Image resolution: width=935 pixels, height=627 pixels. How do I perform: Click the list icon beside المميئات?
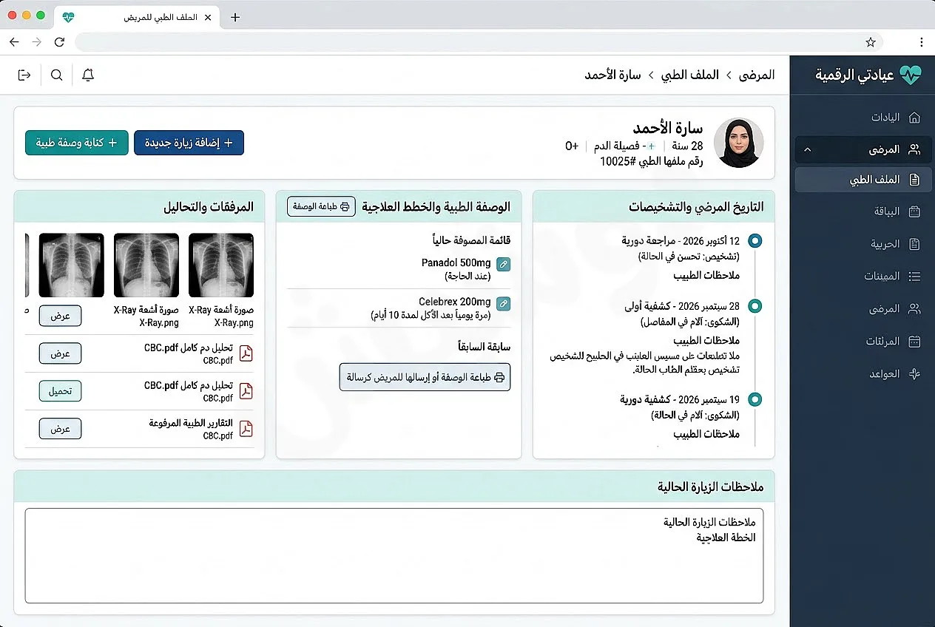click(914, 276)
